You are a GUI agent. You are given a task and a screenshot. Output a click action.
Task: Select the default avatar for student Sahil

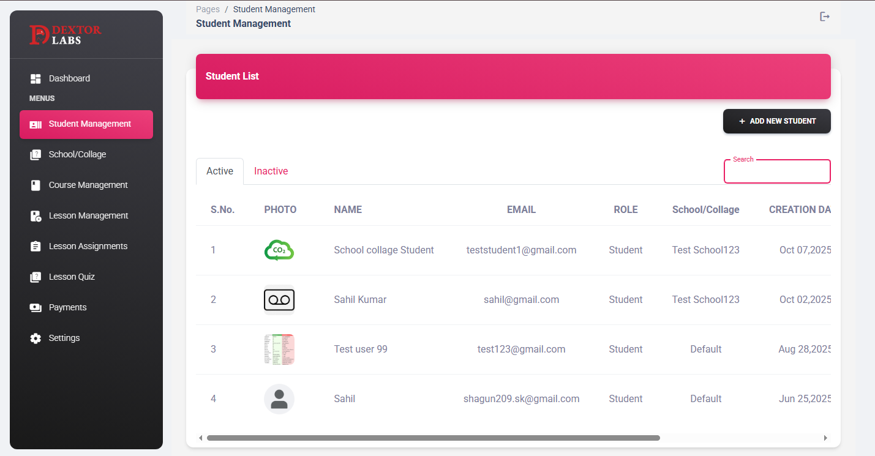(279, 398)
